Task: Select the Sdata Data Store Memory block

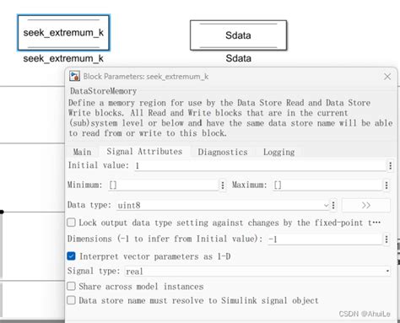Action: [238, 35]
